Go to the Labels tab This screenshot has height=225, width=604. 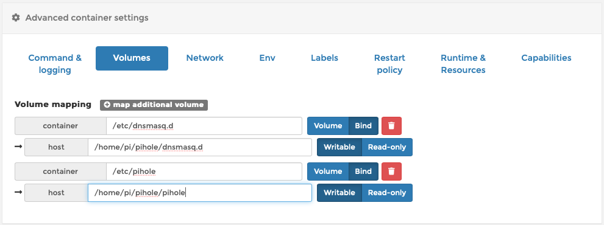pyautogui.click(x=324, y=58)
